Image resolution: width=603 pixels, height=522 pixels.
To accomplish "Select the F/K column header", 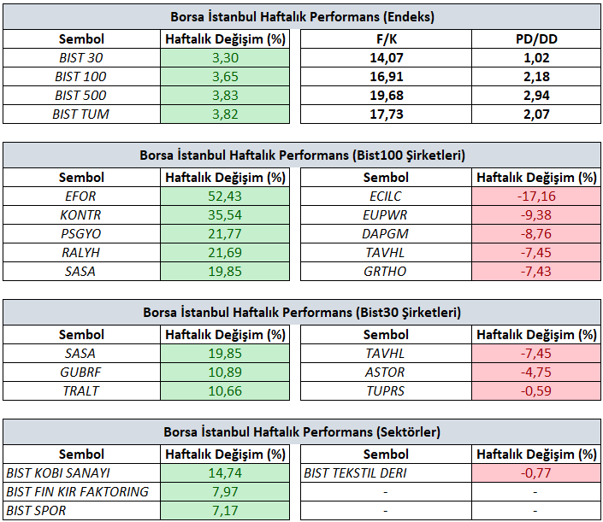I will pos(386,39).
